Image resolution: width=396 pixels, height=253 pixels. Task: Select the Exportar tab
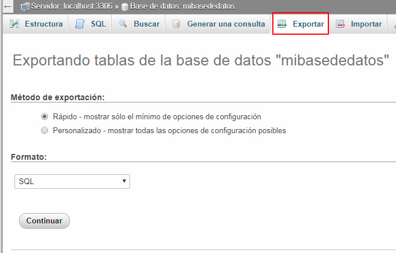click(x=301, y=24)
